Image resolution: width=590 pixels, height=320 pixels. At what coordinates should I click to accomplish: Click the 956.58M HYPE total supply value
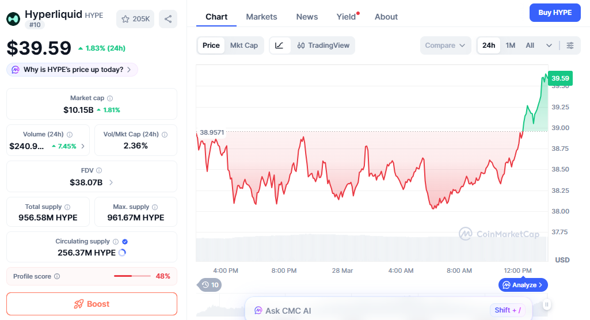[48, 218]
